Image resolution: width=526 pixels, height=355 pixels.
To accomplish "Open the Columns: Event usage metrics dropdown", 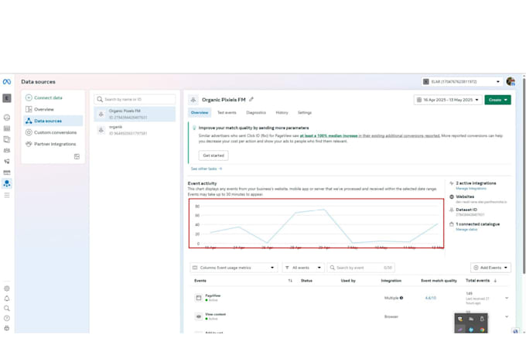I will [x=234, y=268].
